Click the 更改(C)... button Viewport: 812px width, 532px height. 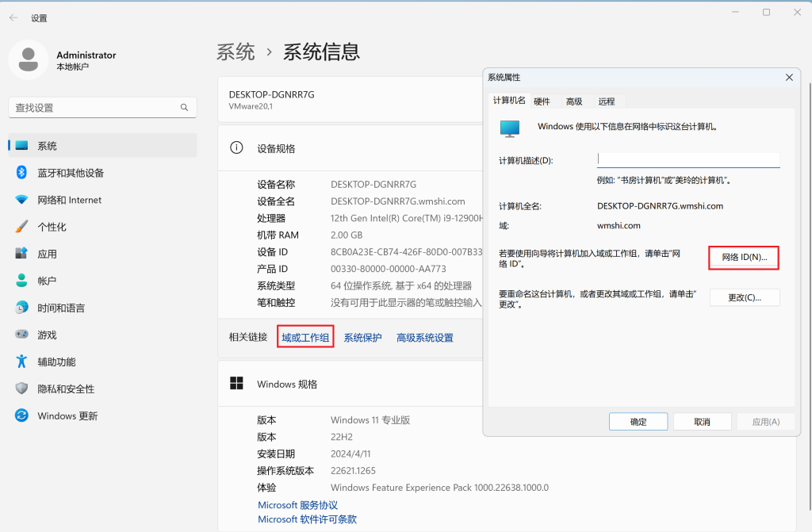tap(744, 297)
